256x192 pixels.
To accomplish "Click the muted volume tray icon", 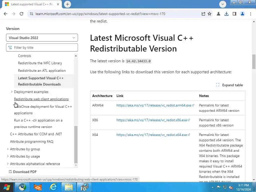I will coord(231,187).
